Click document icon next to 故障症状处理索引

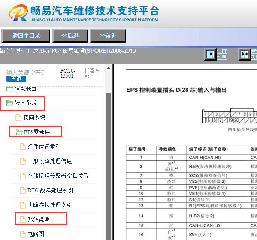(x=23, y=205)
